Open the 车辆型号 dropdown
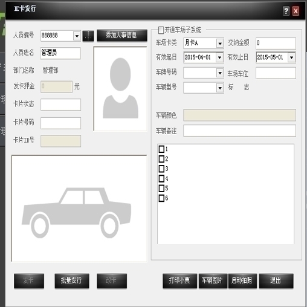Screen dimensions: 307x307 (x=220, y=88)
